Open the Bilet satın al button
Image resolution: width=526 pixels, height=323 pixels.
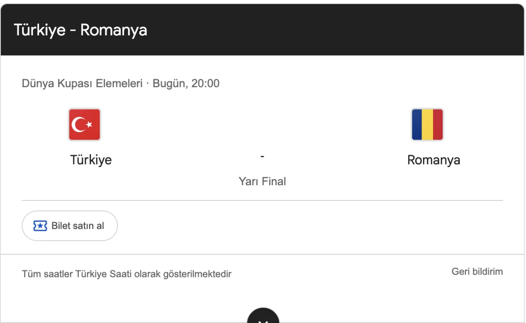click(70, 225)
